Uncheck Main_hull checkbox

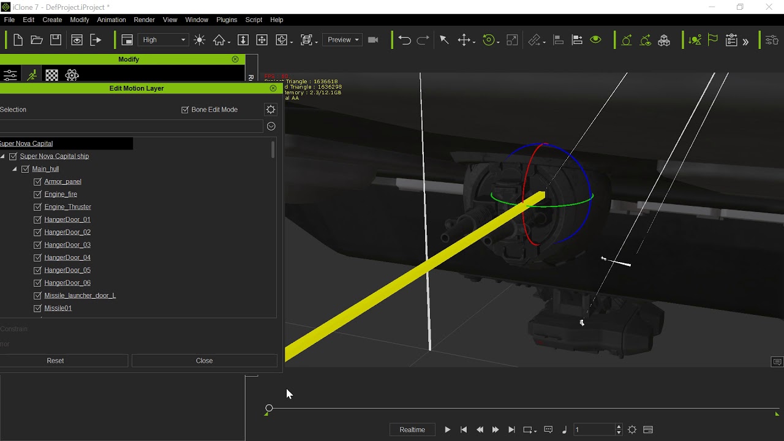click(25, 169)
